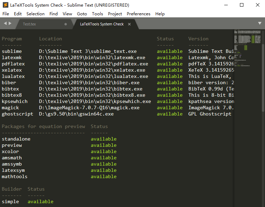Click the 'latexmk' program name
Viewport: 265px width, 207px height.
[x=12, y=57]
